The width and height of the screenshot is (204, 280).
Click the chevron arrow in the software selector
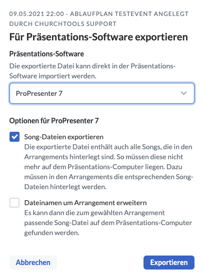183,93
